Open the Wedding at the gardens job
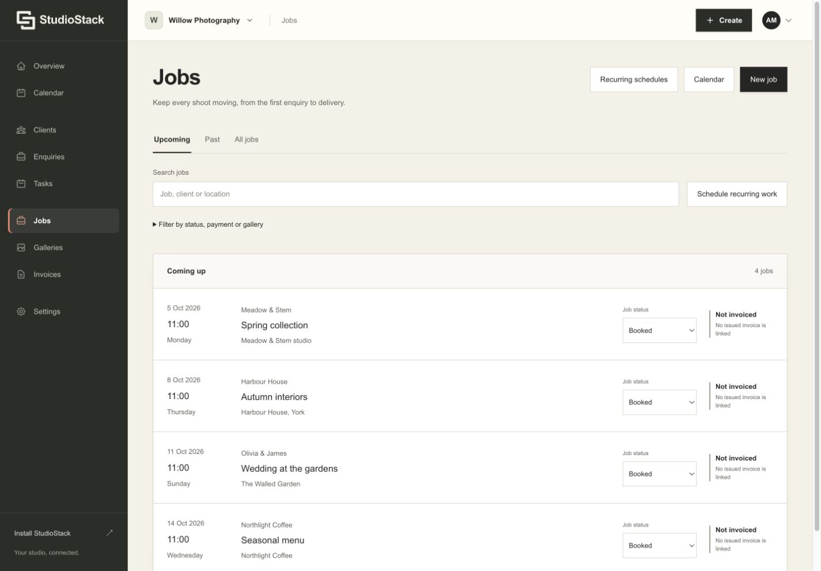 pos(289,468)
